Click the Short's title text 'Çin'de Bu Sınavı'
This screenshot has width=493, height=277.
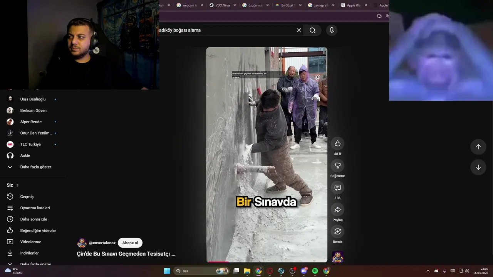coord(126,254)
